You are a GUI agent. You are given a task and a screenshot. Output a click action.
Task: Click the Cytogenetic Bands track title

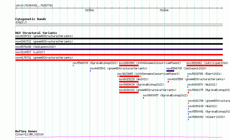pos(31,19)
